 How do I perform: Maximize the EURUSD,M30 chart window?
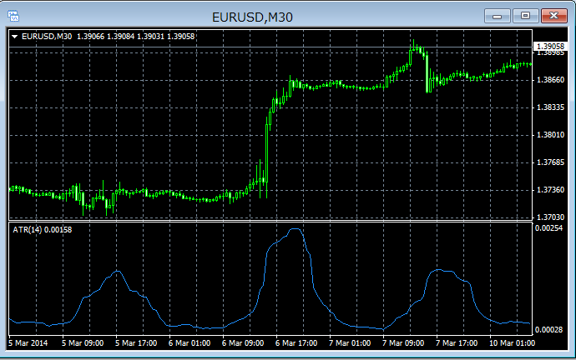pos(524,15)
